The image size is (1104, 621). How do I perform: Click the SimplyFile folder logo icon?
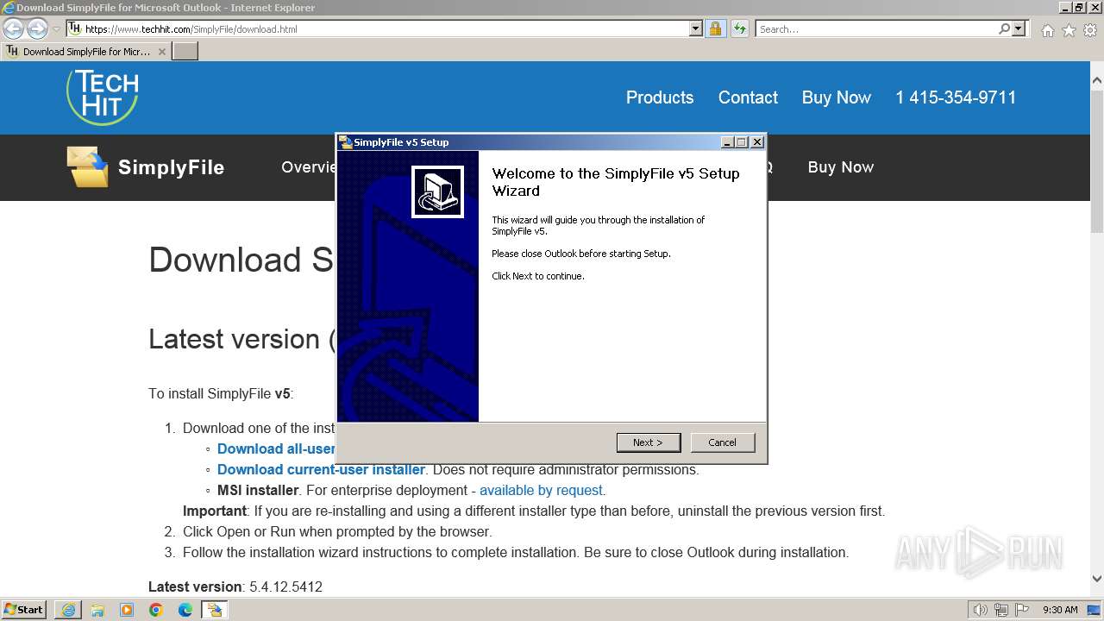pos(87,166)
